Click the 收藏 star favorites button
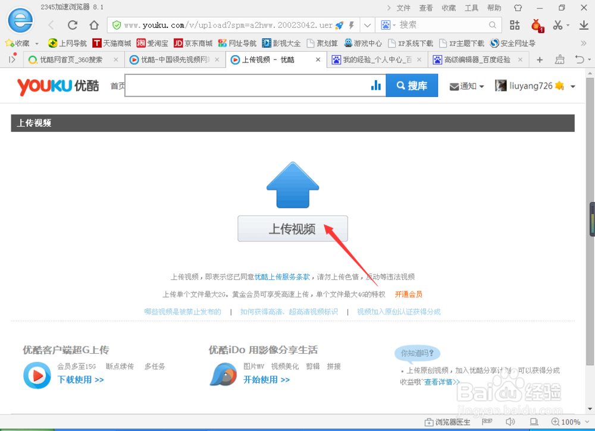Screen dimensions: 595x431 click(17, 43)
